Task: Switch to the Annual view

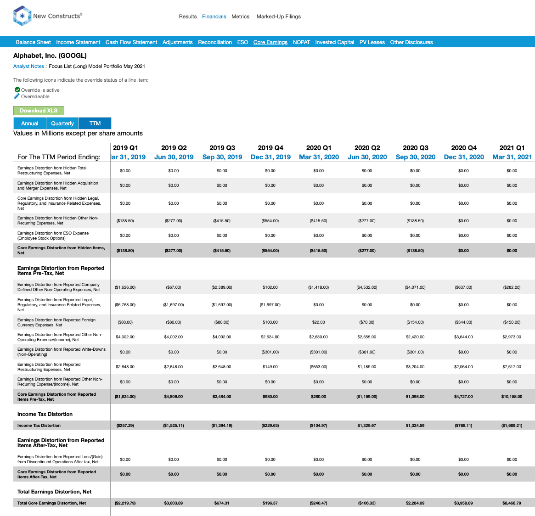Action: 30,123
